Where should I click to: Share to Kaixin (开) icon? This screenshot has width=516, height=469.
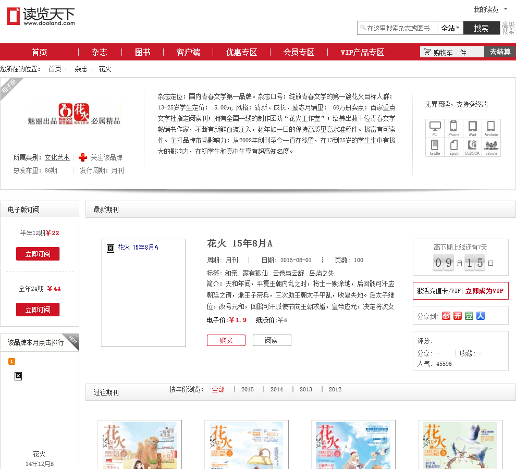point(458,316)
